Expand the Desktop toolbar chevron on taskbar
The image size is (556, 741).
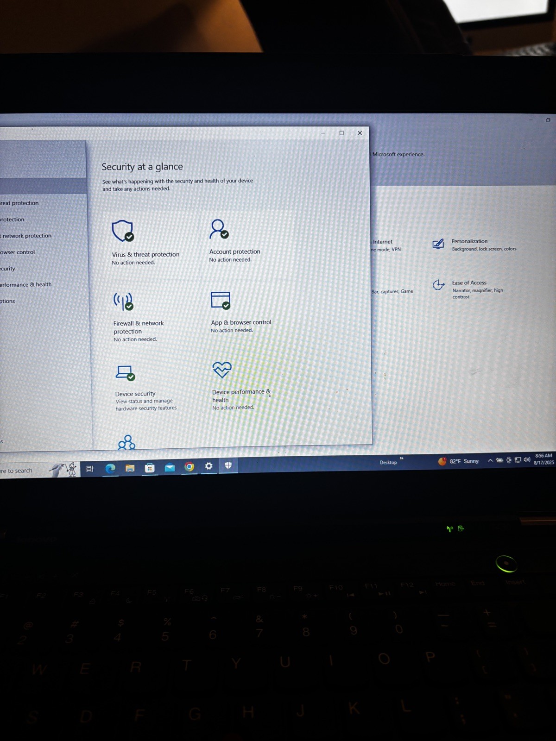tap(401, 458)
